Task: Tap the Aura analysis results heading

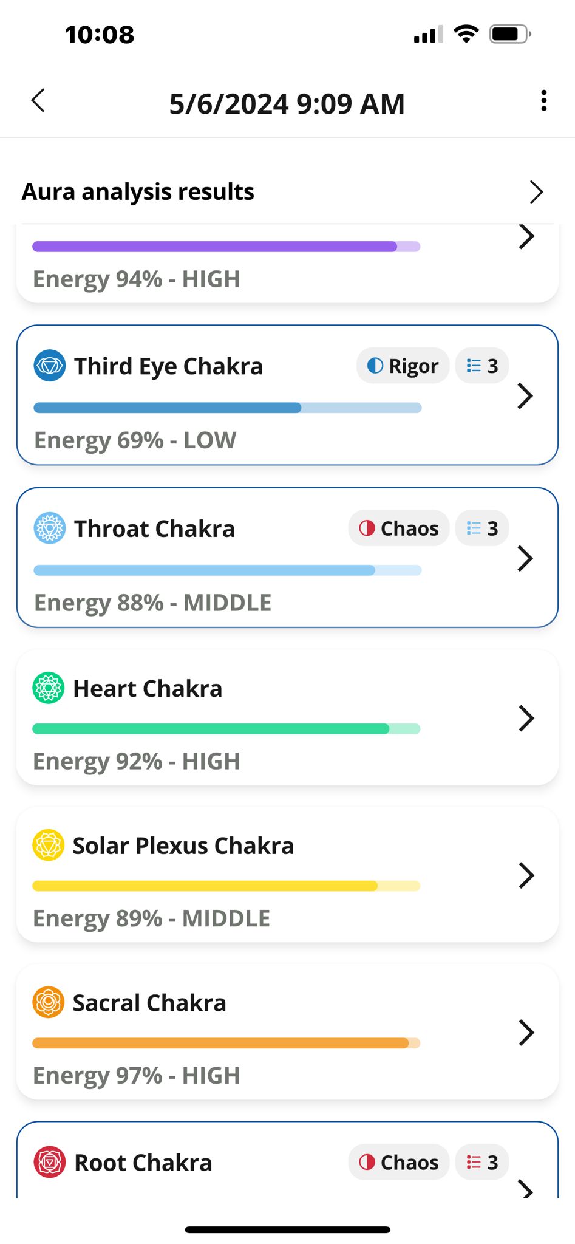Action: [138, 192]
